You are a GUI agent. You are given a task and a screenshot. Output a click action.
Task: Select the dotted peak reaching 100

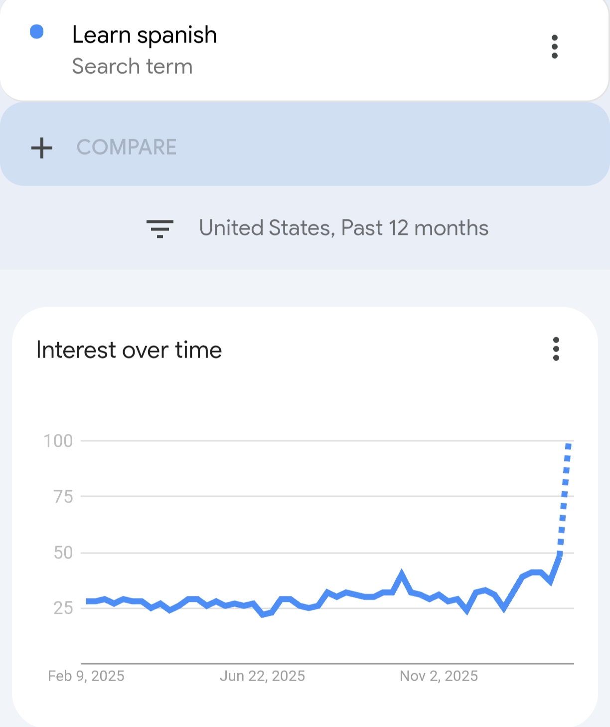click(568, 445)
